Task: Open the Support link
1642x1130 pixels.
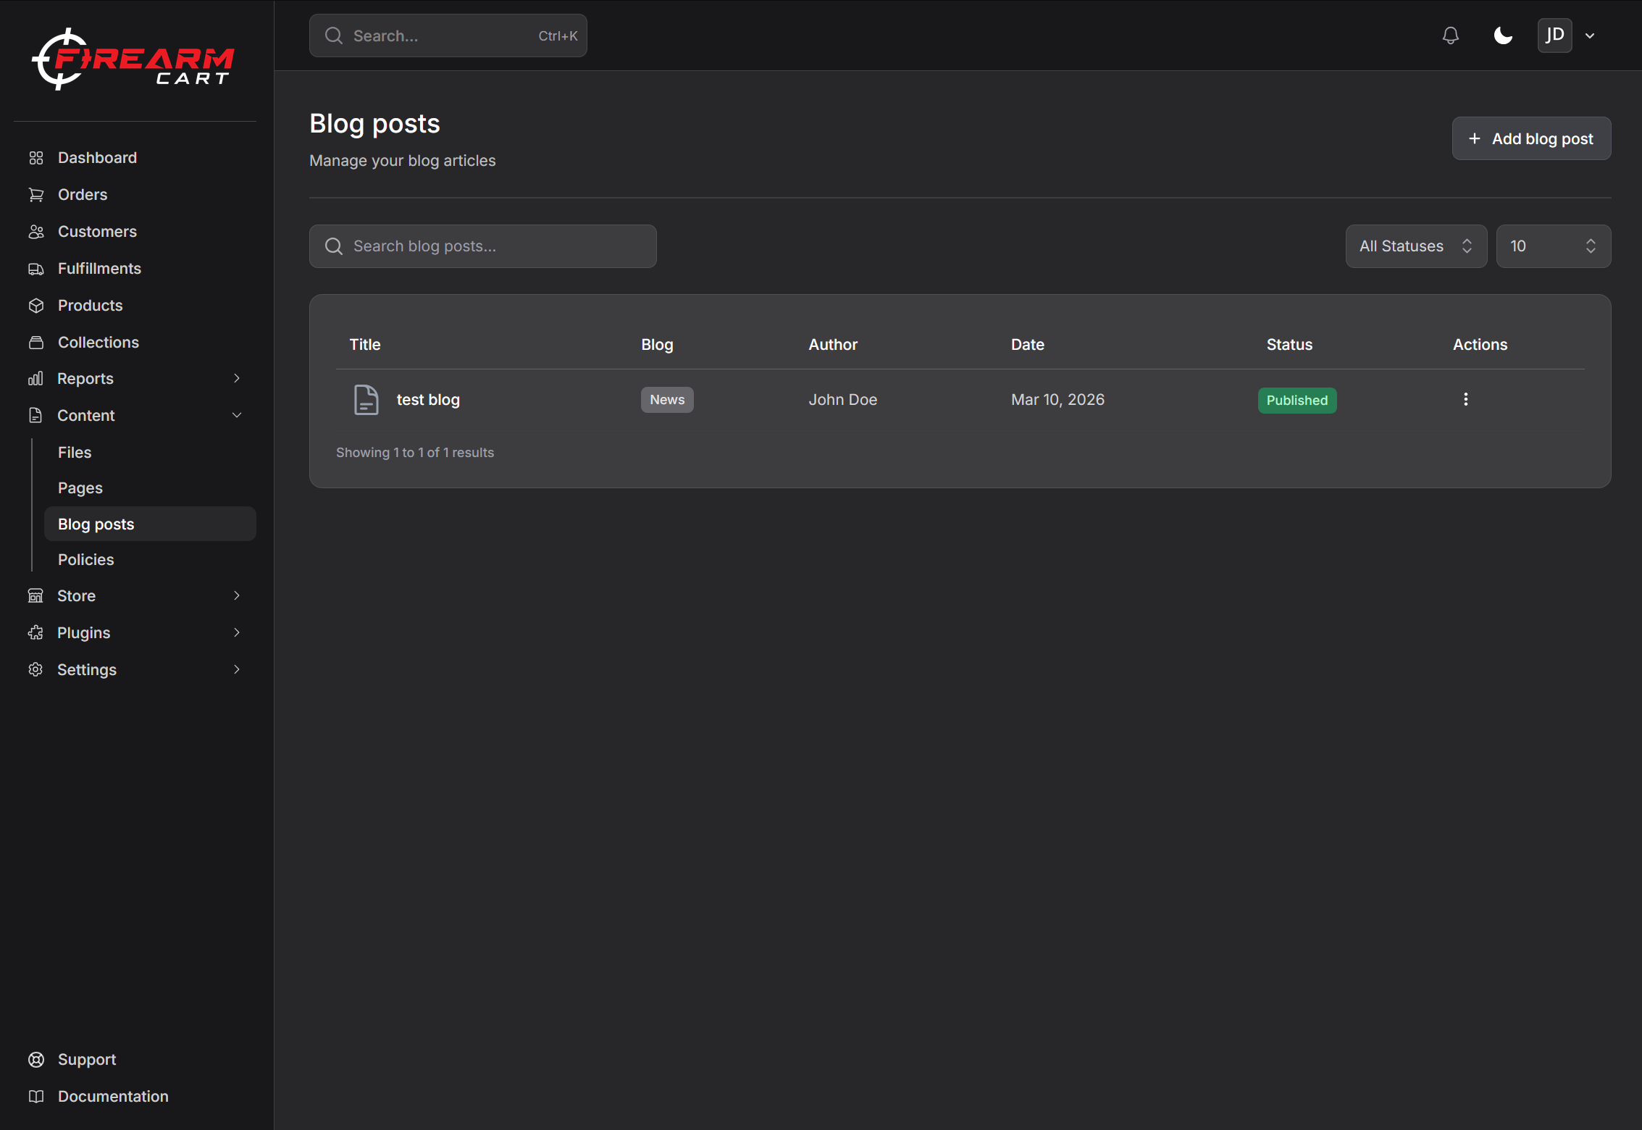Action: pos(87,1060)
